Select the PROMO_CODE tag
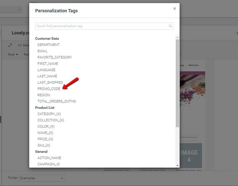The height and width of the screenshot is (186, 238). click(x=49, y=89)
